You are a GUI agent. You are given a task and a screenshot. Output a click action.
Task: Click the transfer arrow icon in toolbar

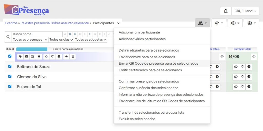coord(67,56)
